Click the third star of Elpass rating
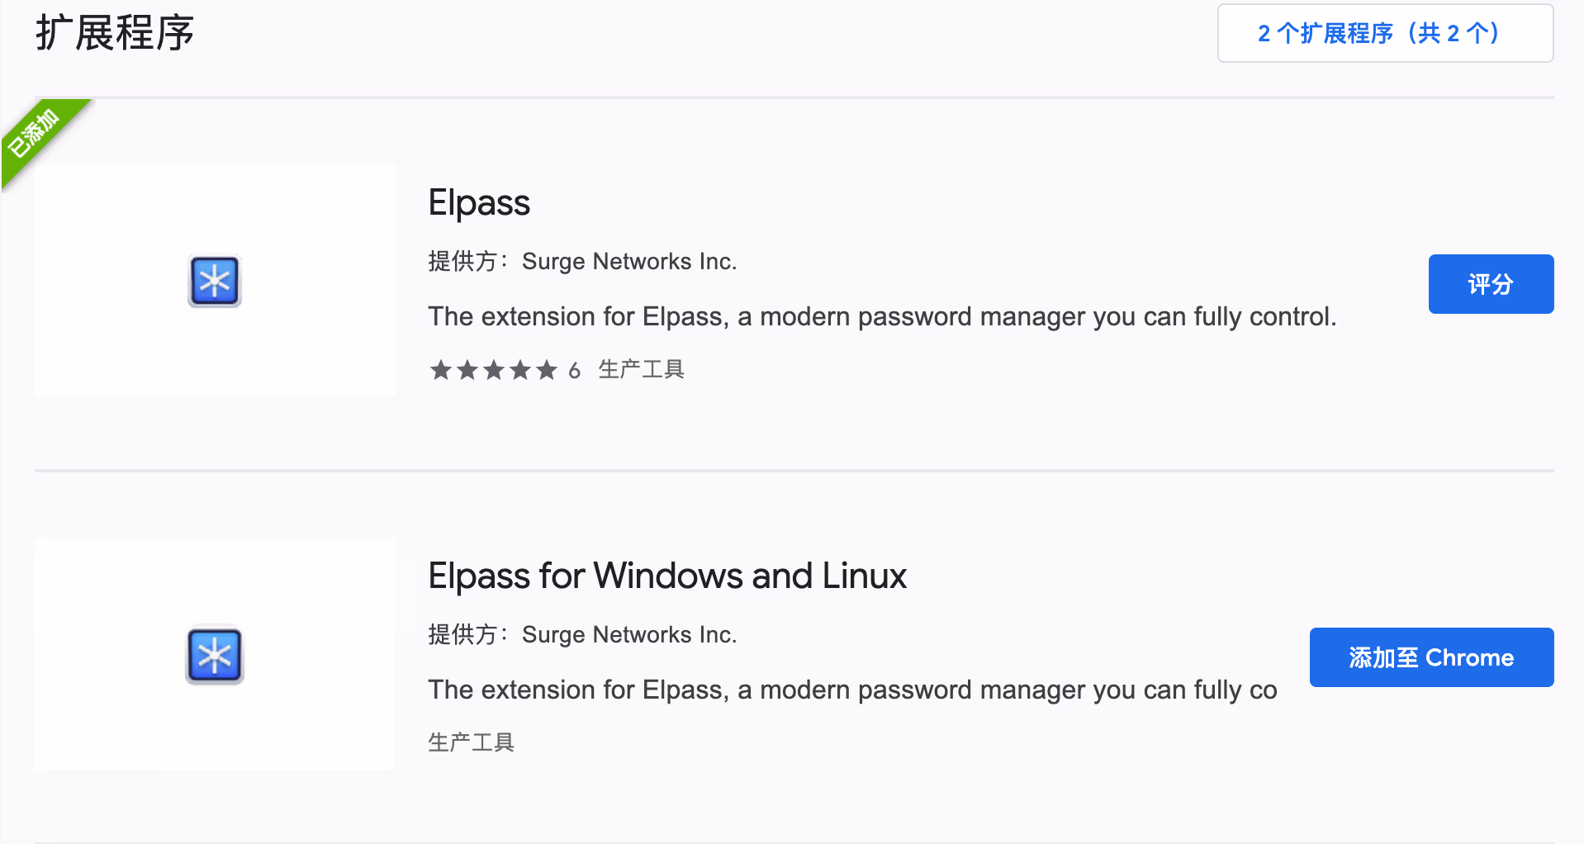This screenshot has height=844, width=1584. coord(494,370)
